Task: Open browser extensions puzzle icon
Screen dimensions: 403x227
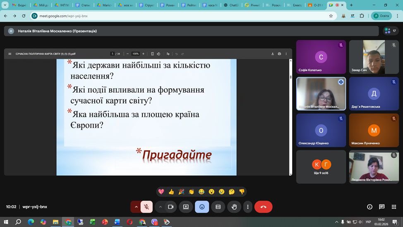Action: pos(362,16)
